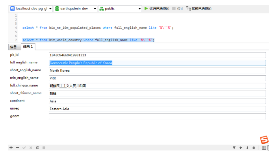Click line number 5 in the editor

tap(16, 32)
